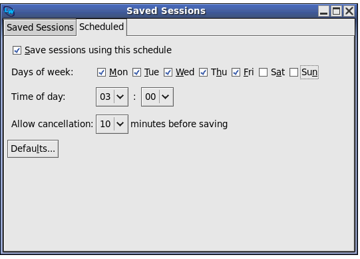
Task: Click the LW application icon in title bar
Action: (9, 11)
